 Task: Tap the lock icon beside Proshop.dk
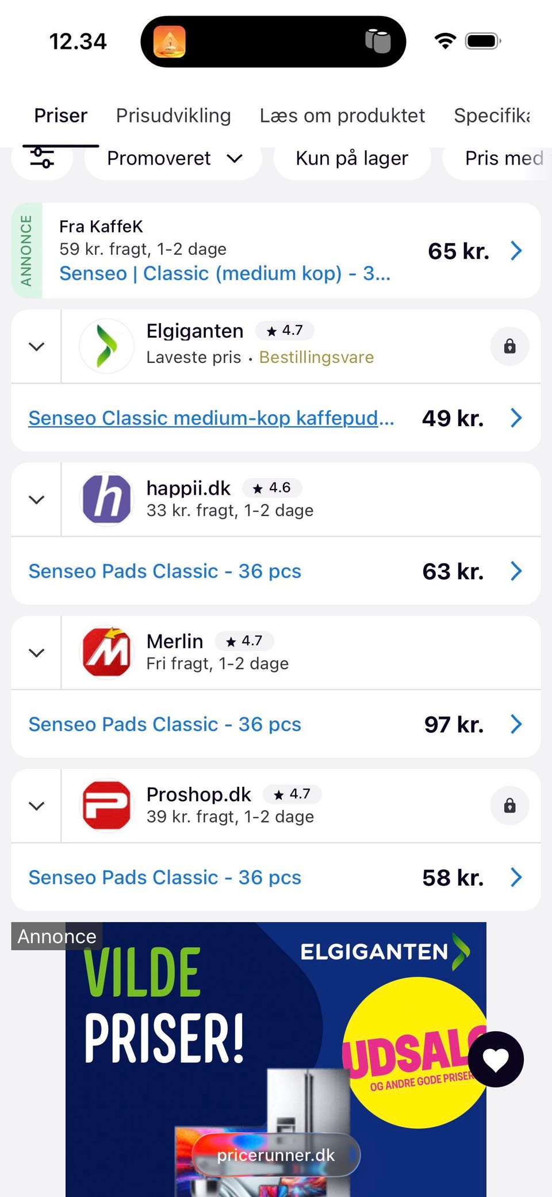click(509, 805)
